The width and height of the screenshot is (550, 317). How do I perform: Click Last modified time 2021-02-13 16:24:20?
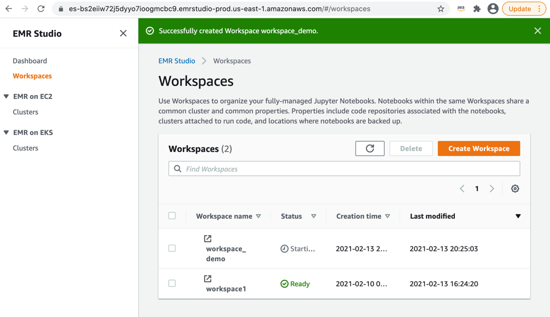[444, 284]
